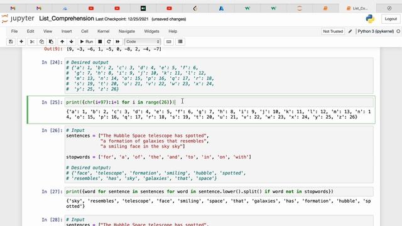Screen dimensions: 402x226
Task: Interrupt the kernel with stop icon
Action: point(100,41)
